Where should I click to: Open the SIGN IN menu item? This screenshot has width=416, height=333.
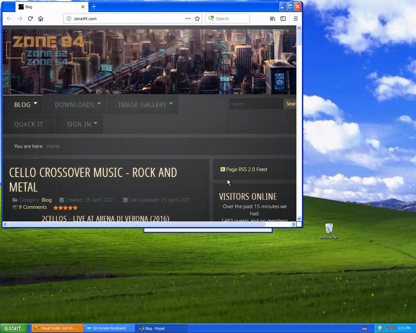click(79, 124)
